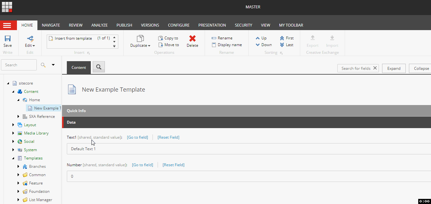431x204 pixels.
Task: Click Go to field link for Number
Action: click(143, 165)
